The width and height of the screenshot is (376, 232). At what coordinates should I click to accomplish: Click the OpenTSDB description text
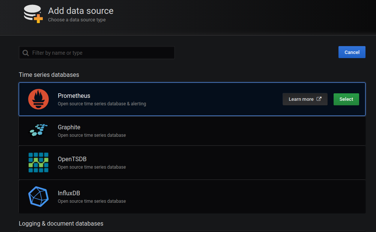(92, 167)
